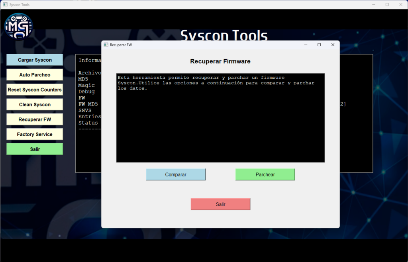408x262 pixels.
Task: Click the Recuperar FW dialog title bar icon
Action: click(106, 45)
